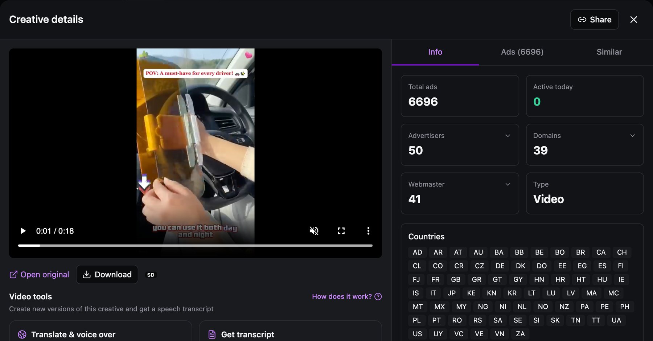
Task: Select the FR country tag
Action: 435,279
